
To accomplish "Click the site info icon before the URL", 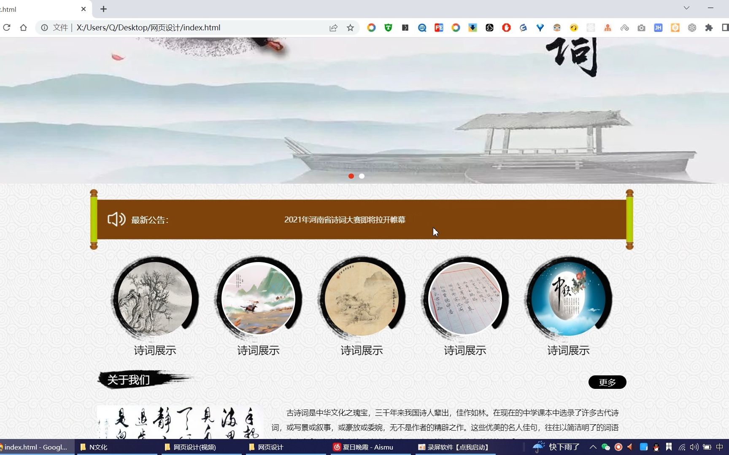I will [44, 27].
